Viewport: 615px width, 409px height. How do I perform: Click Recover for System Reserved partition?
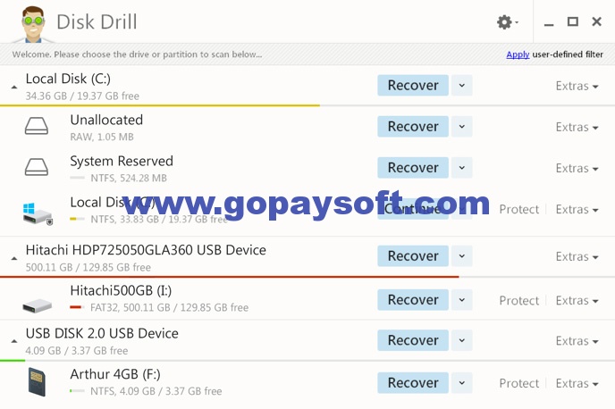[413, 168]
